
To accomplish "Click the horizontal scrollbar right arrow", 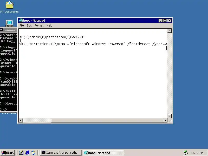I will [x=165, y=120].
